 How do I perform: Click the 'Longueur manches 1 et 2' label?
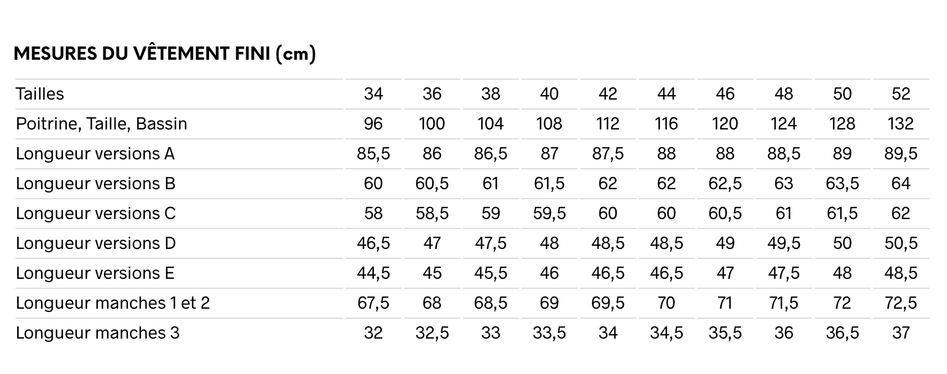(x=113, y=303)
